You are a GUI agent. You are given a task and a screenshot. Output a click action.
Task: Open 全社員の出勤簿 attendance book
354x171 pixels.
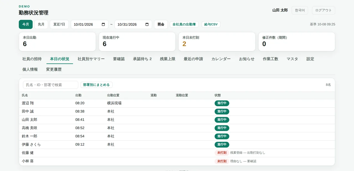pos(184,24)
